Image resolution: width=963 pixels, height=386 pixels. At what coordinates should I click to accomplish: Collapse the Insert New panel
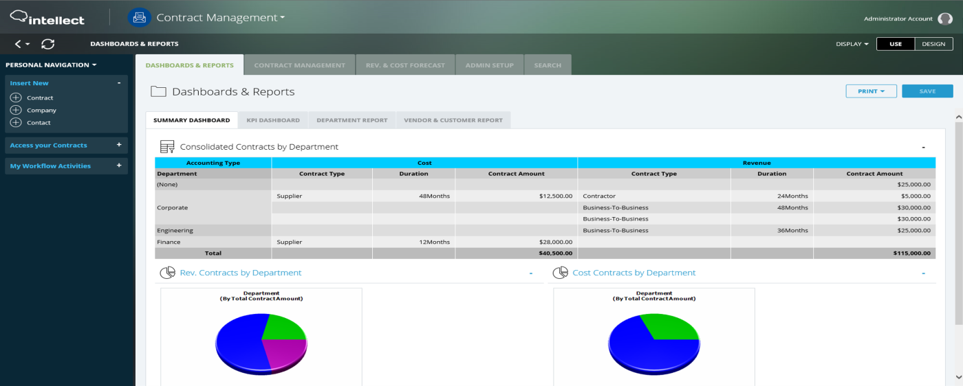click(x=119, y=83)
